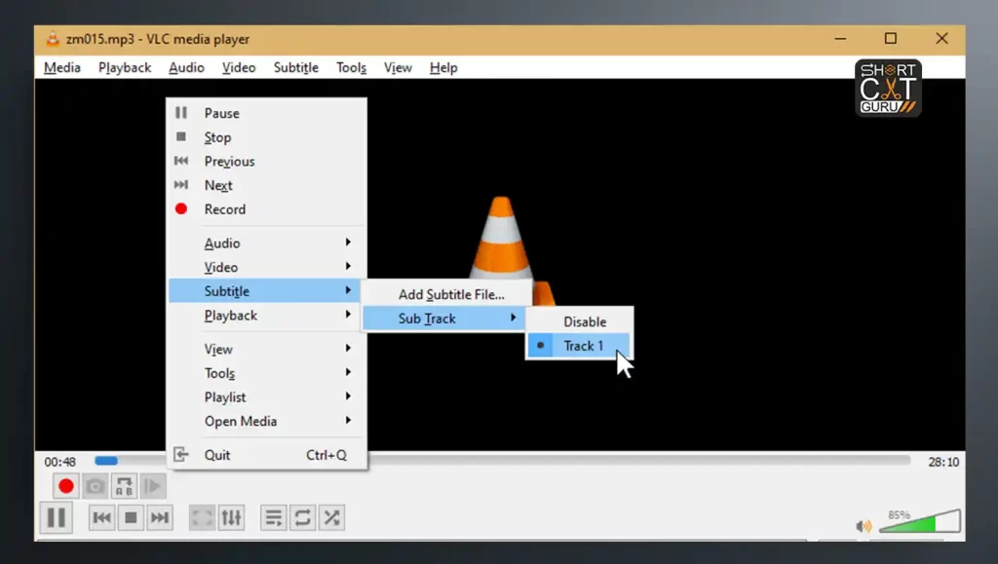Expand the Tools submenu in context menu
998x564 pixels.
coord(267,373)
